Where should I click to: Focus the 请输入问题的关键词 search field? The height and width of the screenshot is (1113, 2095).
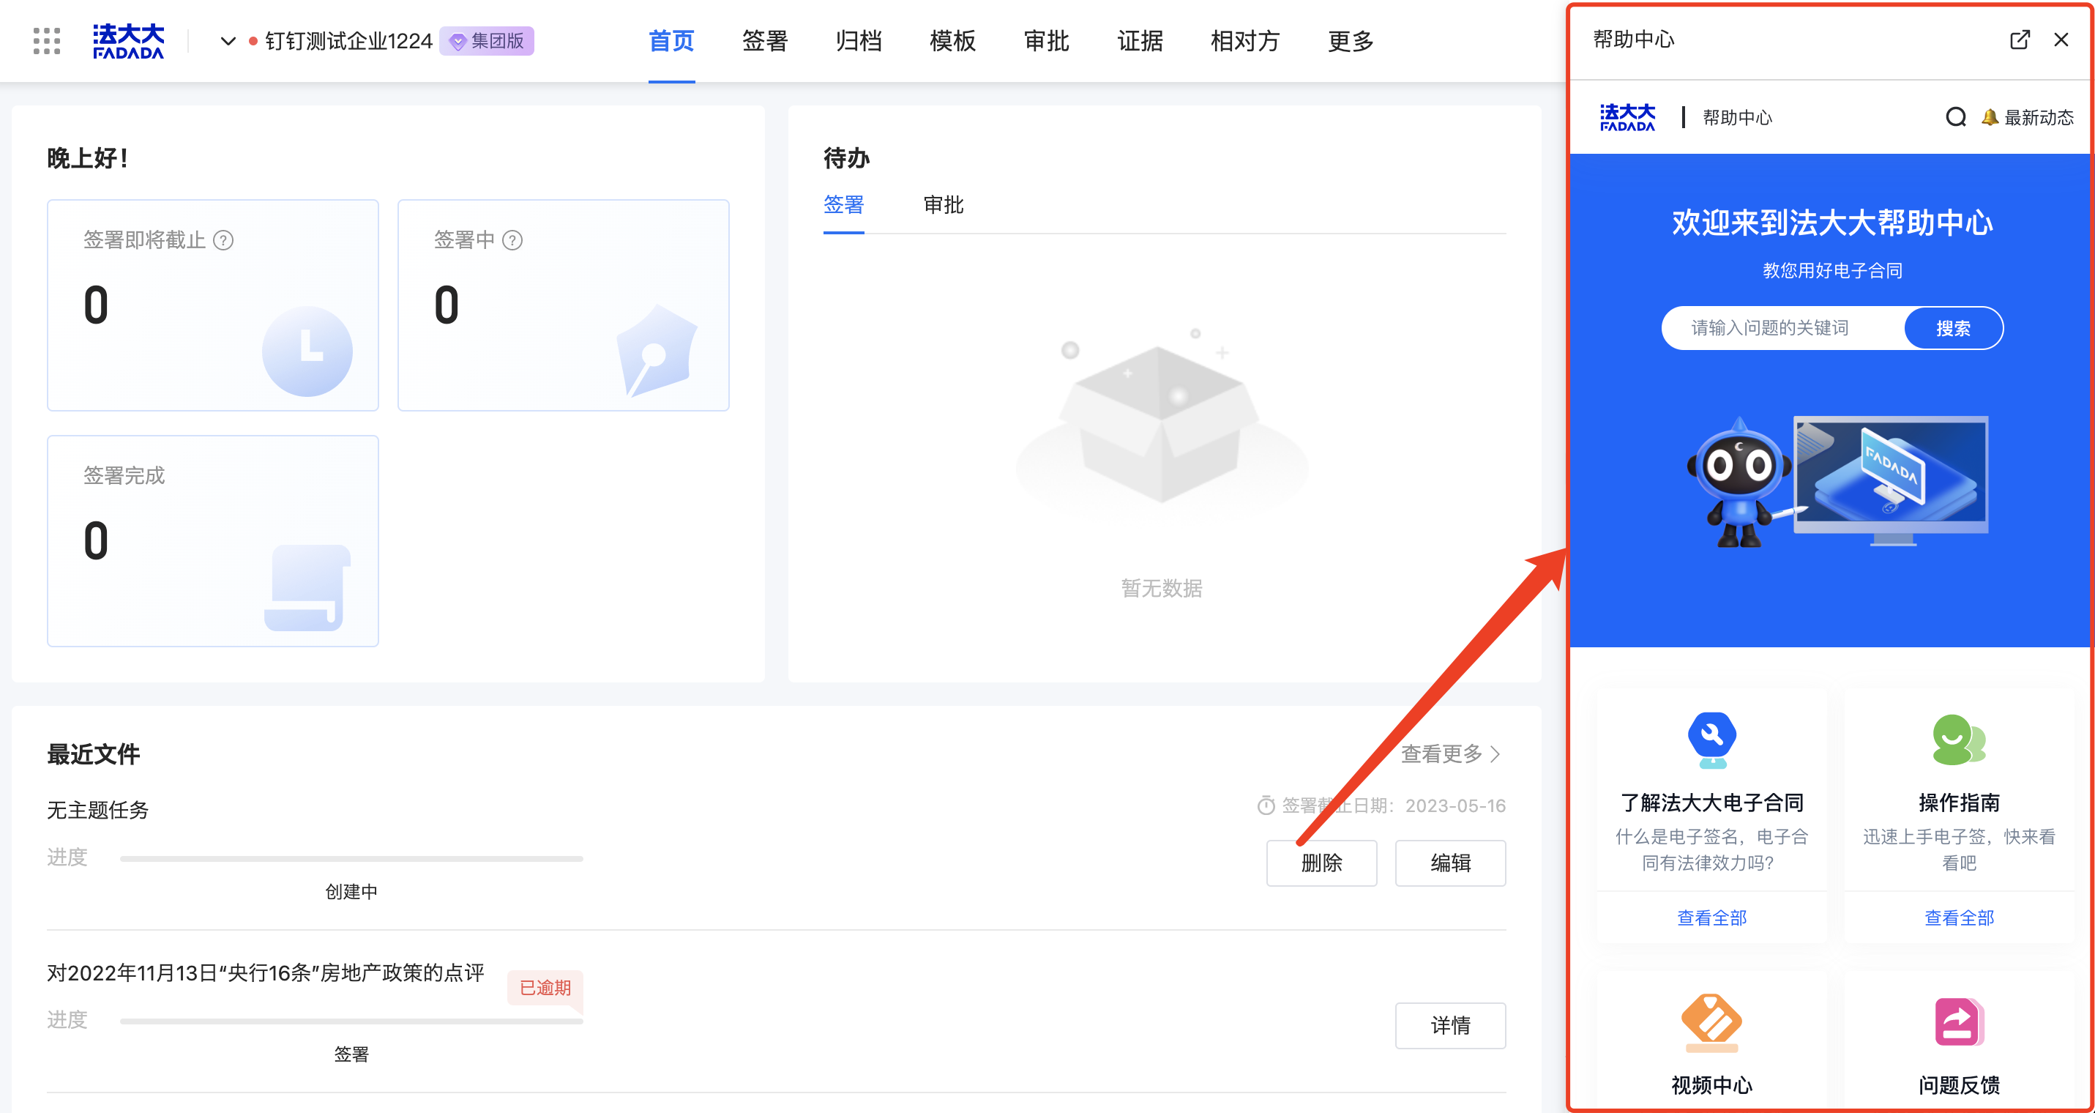click(x=1782, y=328)
